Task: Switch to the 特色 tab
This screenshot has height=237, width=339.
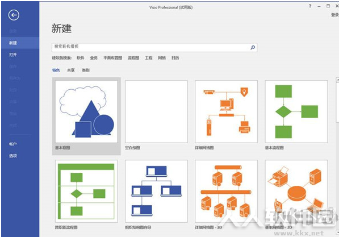Action: pos(56,70)
